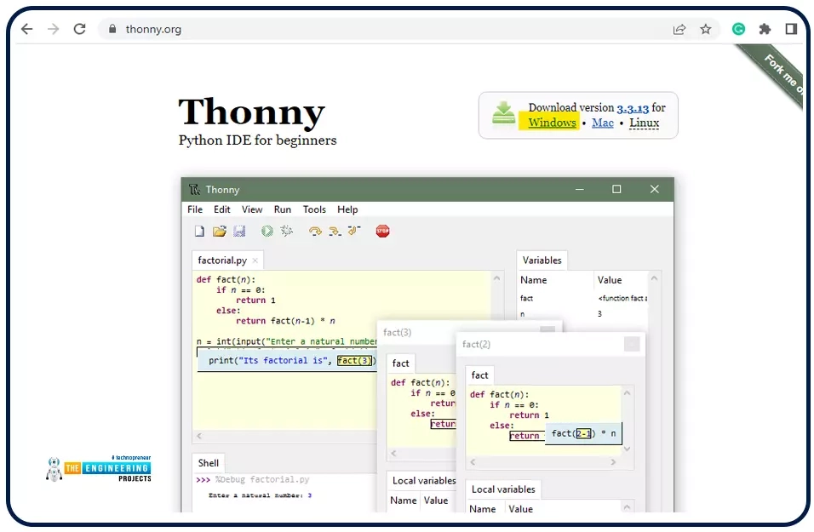Click the red Stop sign icon

click(382, 231)
